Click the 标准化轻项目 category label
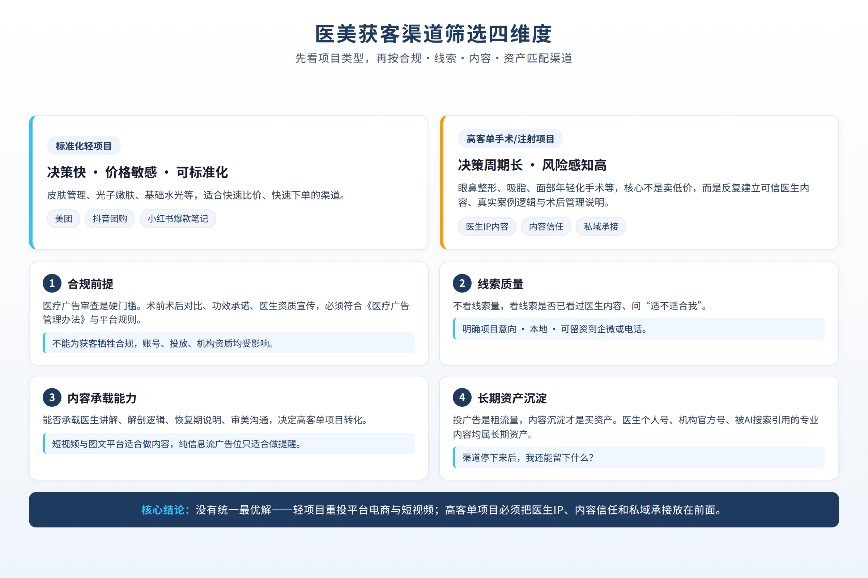Image resolution: width=868 pixels, height=578 pixels. click(84, 146)
